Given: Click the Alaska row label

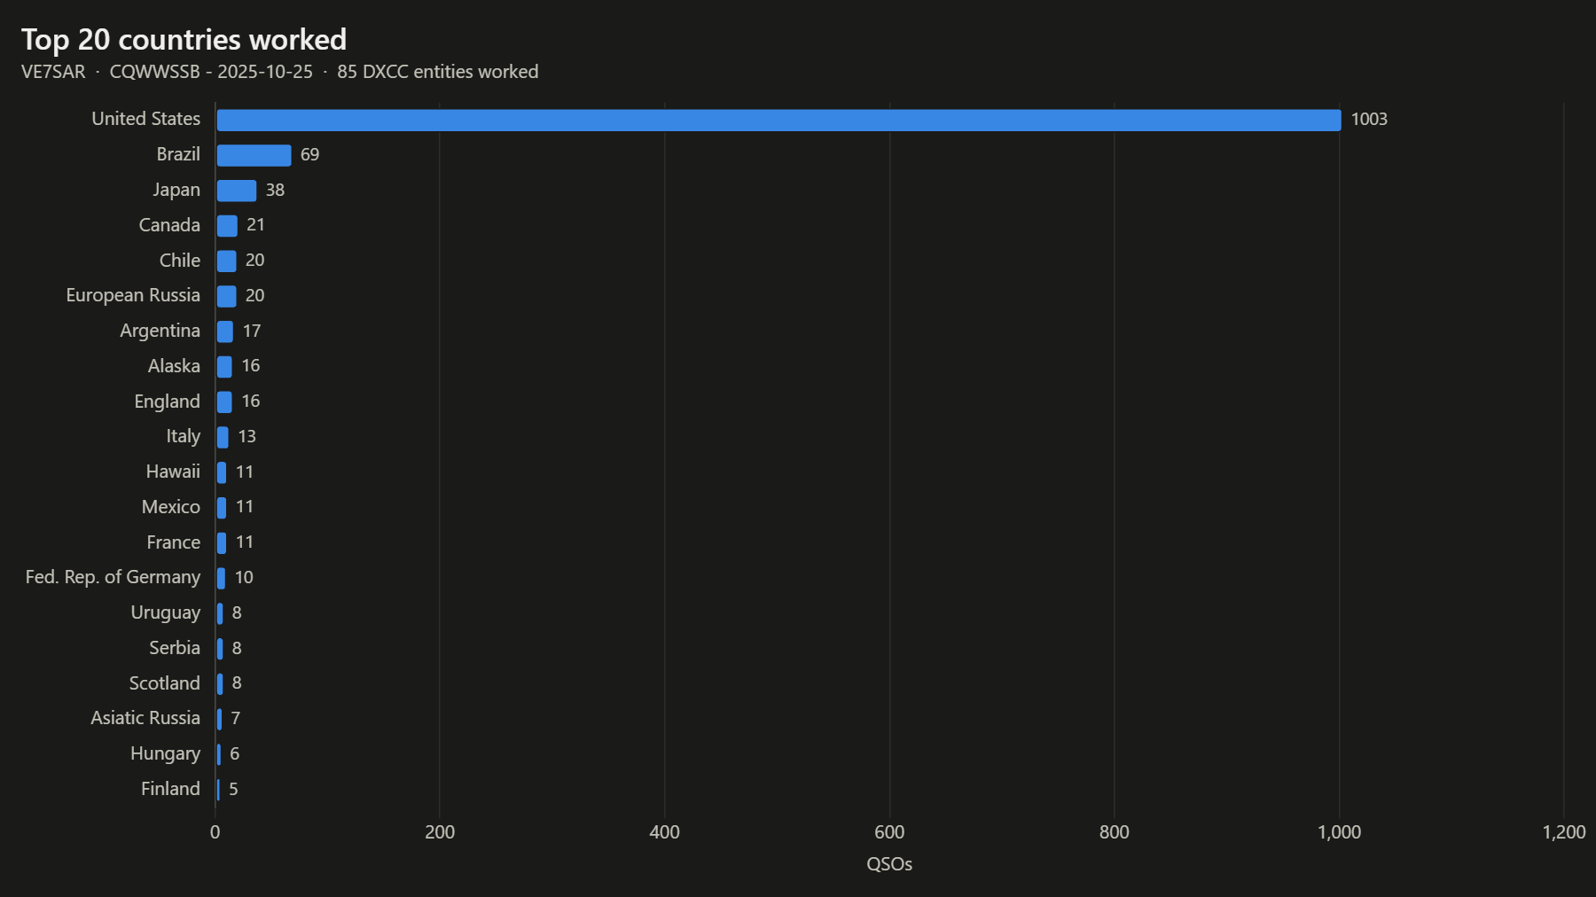Looking at the screenshot, I should pos(174,366).
